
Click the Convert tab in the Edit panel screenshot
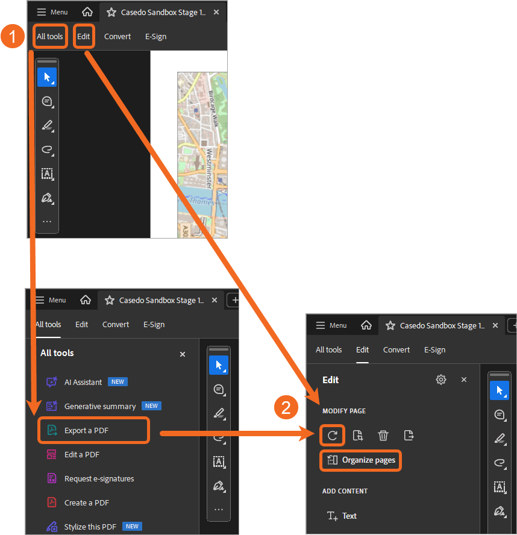396,349
